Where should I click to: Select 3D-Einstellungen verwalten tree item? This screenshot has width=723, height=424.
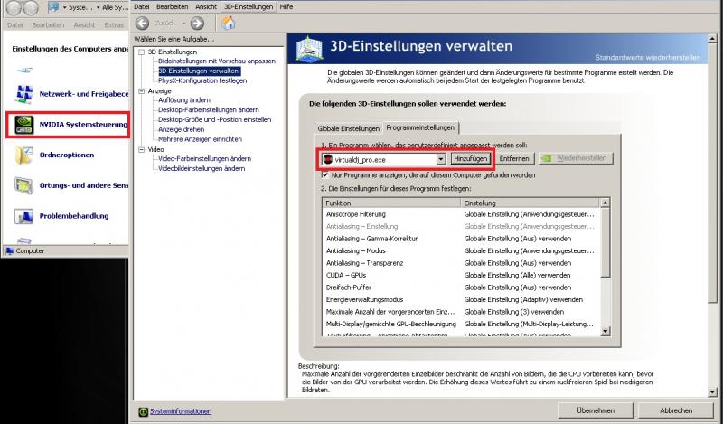199,71
